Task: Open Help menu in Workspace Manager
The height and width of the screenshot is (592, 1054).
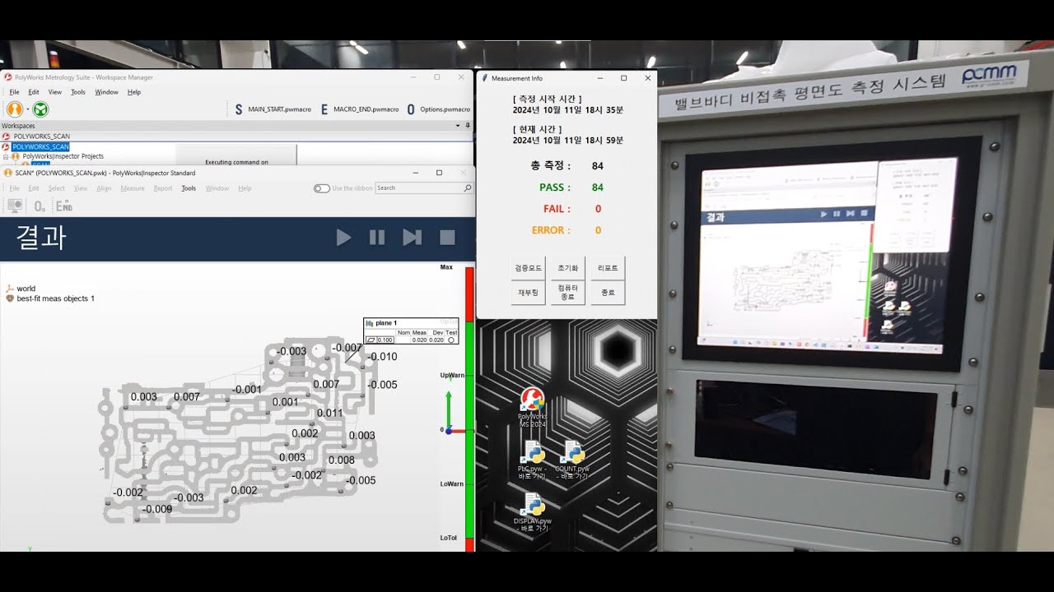Action: click(134, 92)
